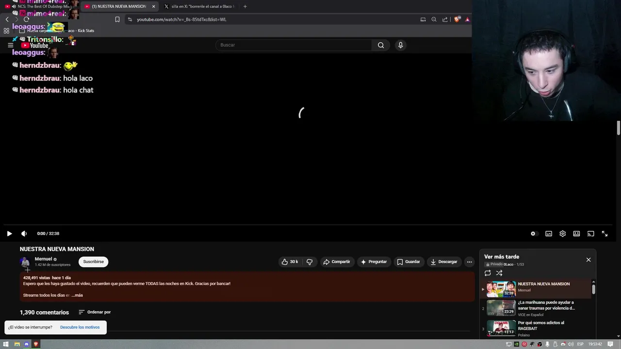Enter full screen mode
Viewport: 621px width, 349px height.
coord(605,234)
